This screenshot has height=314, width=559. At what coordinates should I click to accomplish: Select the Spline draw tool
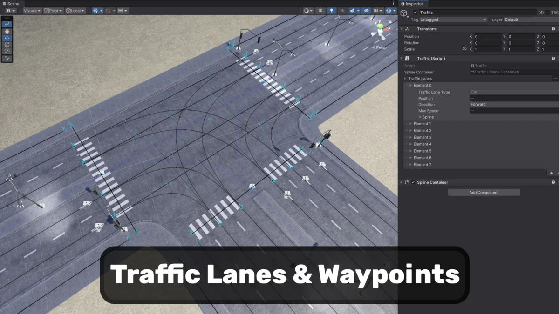tap(7, 24)
